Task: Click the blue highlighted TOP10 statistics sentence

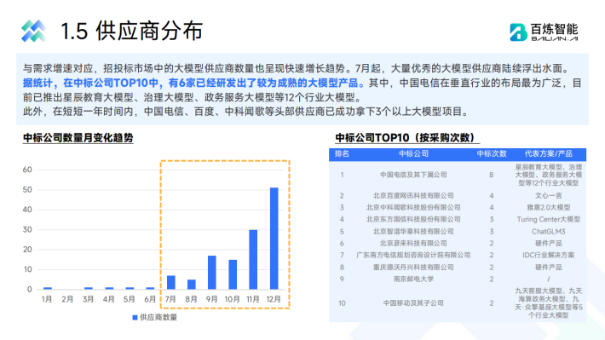Action: click(x=193, y=83)
